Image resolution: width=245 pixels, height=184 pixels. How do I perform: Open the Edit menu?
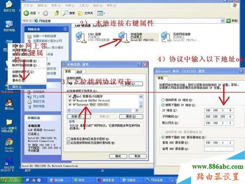click(42, 5)
